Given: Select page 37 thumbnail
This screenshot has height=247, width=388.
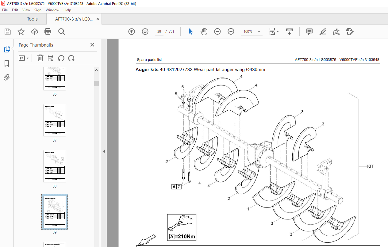Looking at the screenshot, I should 55,120.
